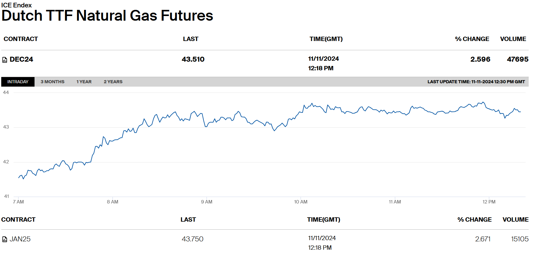Select the JAN25 volume figure 15105
The image size is (533, 254).
(x=519, y=239)
